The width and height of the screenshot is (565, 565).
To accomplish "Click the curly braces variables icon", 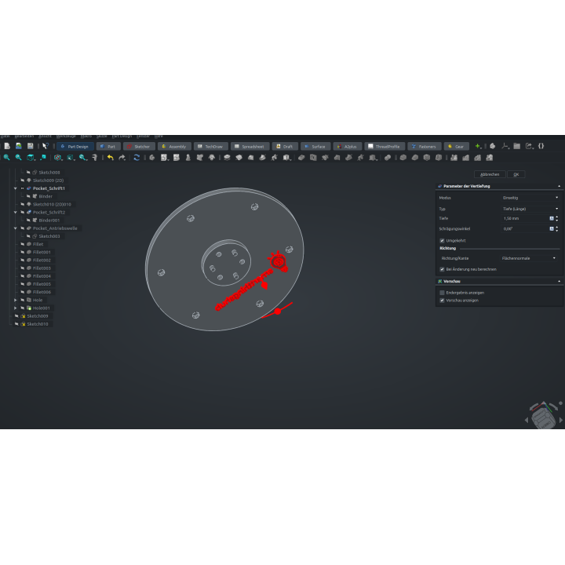I will tap(541, 146).
